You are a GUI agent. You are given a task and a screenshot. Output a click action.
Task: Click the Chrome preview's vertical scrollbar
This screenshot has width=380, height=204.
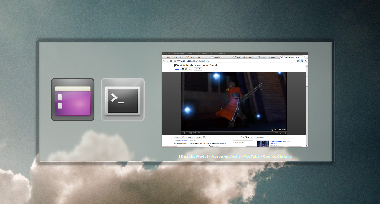(x=307, y=105)
